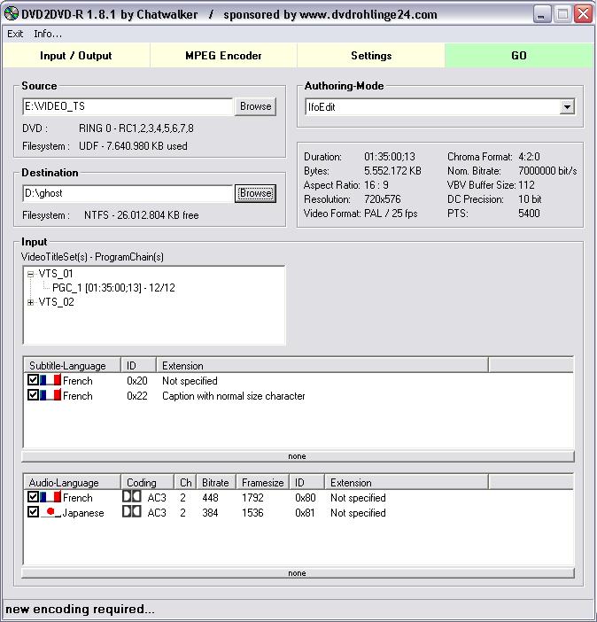
Task: Click the French flag icon in the audio list
Action: tap(50, 497)
